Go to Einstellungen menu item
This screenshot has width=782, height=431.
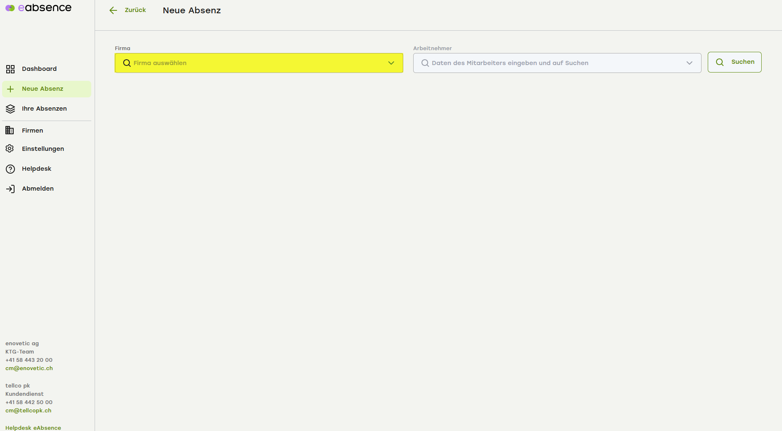coord(43,149)
